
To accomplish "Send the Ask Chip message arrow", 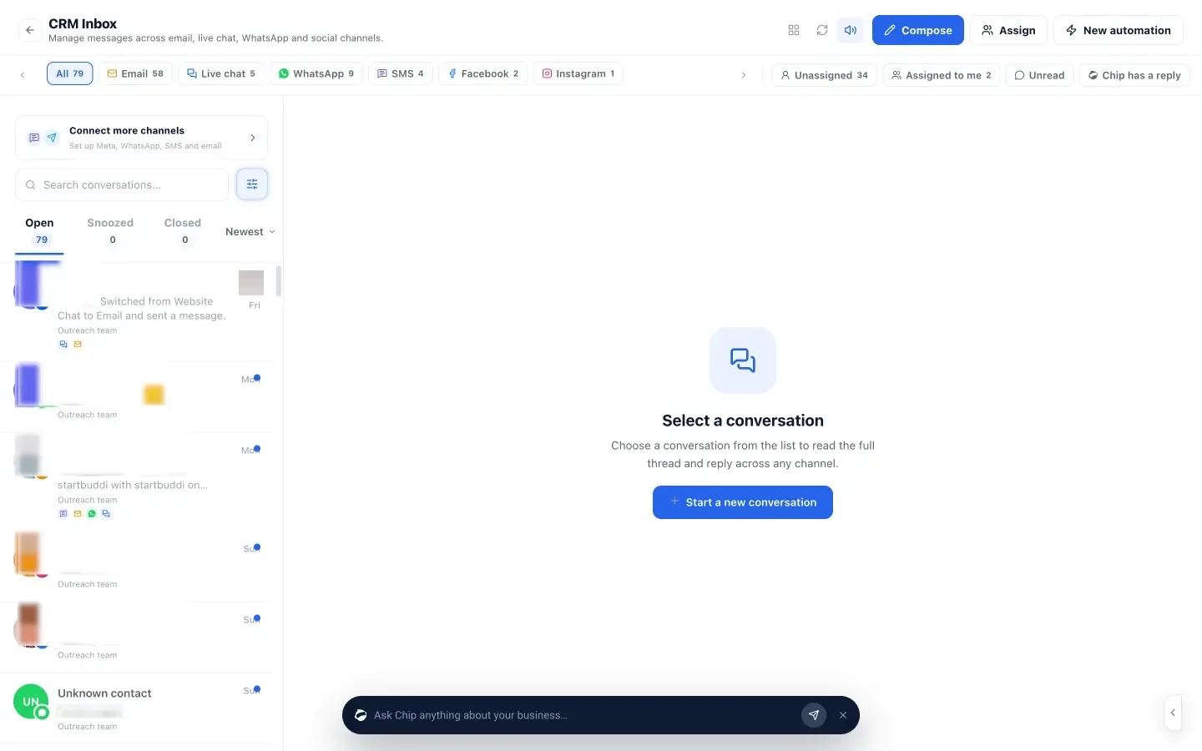I will [814, 715].
